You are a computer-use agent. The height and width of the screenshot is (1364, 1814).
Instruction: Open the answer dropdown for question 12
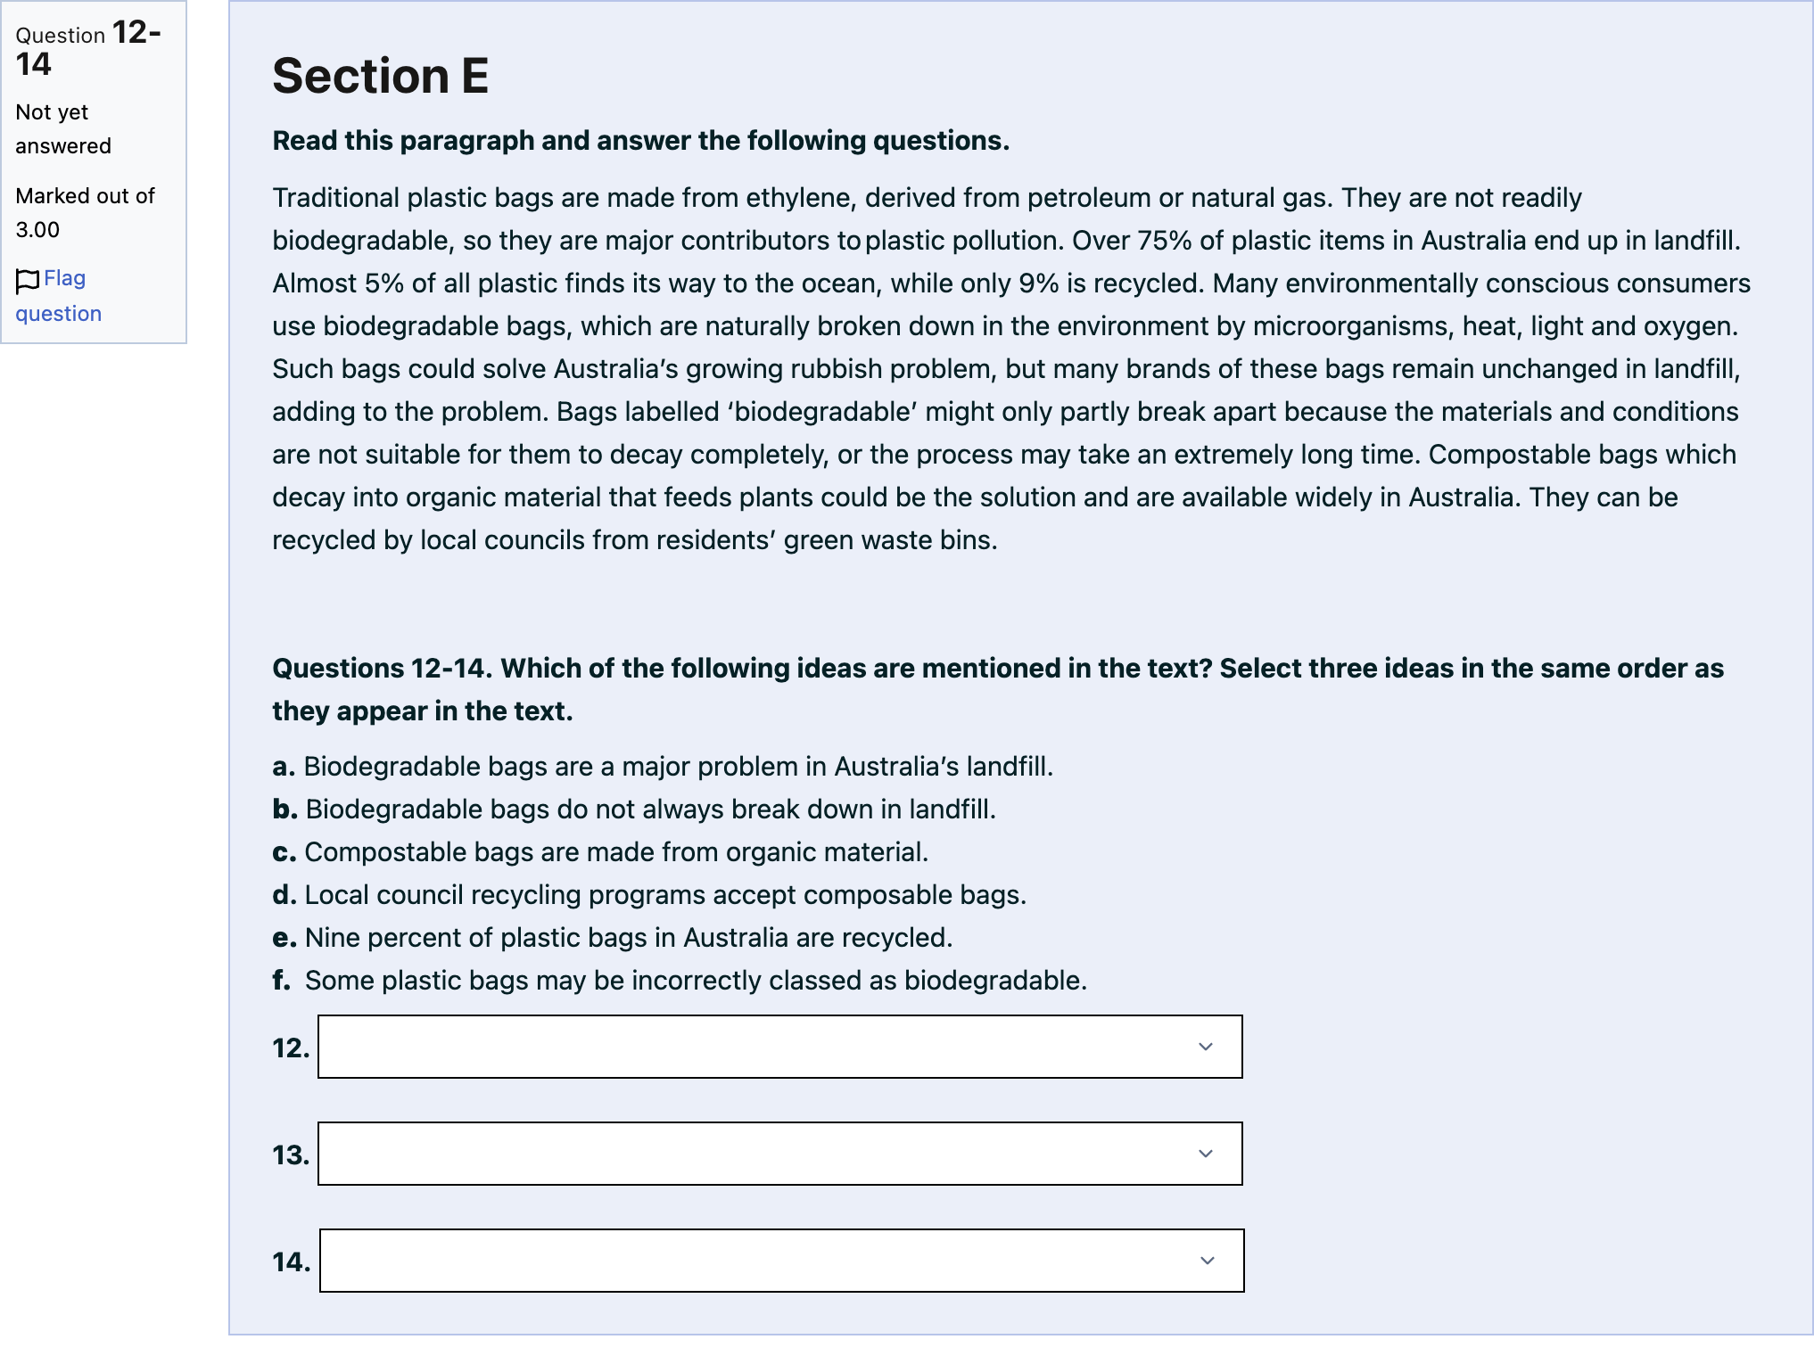click(x=779, y=1047)
